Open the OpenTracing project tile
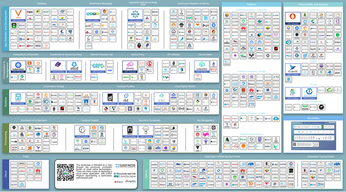The image size is (346, 192). click(x=309, y=93)
